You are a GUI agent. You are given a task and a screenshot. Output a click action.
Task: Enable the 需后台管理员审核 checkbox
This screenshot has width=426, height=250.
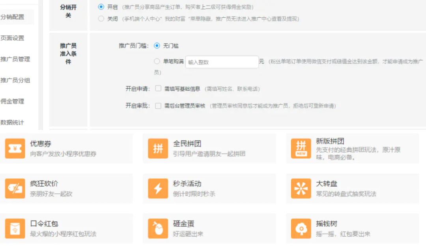[x=158, y=106]
